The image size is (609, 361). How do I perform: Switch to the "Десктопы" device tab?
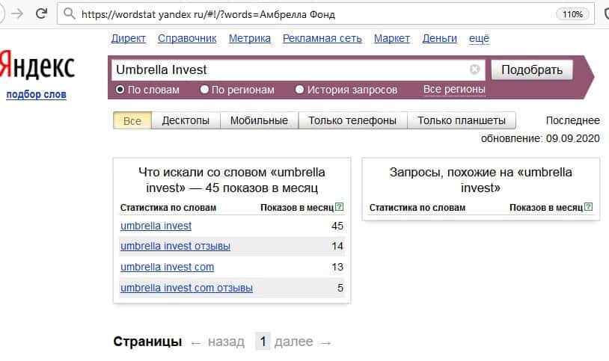pyautogui.click(x=186, y=120)
